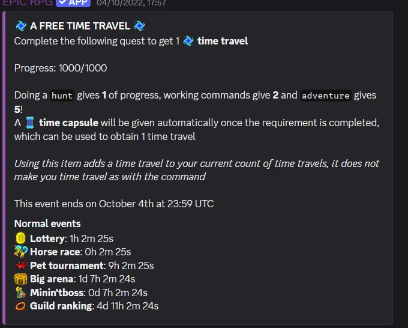The width and height of the screenshot is (408, 328).
Task: Click the adventure command code text
Action: (325, 96)
